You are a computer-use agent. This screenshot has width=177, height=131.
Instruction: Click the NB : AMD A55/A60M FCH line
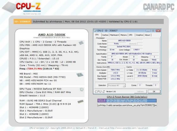(x=38, y=80)
